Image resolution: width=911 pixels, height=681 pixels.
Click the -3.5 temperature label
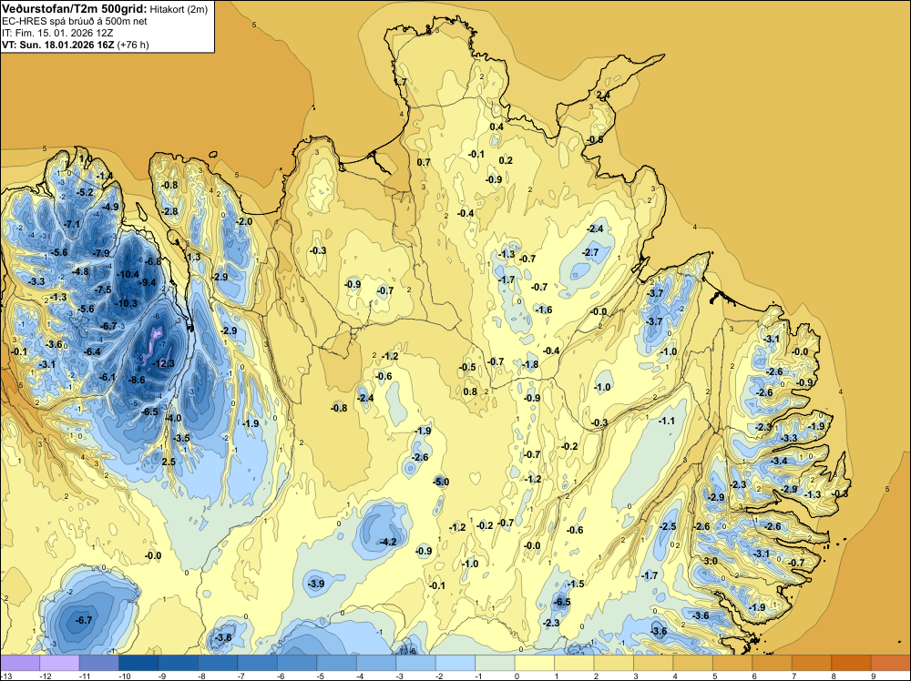(x=181, y=438)
